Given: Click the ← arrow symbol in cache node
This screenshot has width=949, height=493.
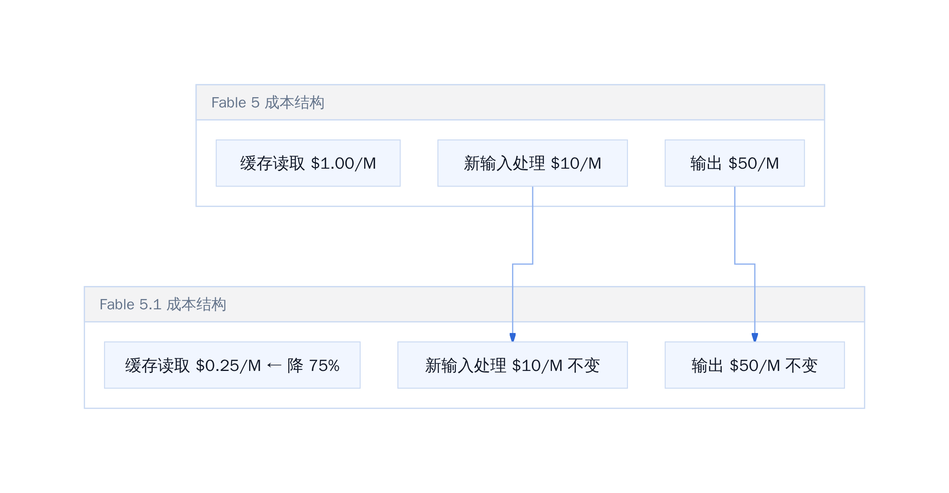Looking at the screenshot, I should [x=274, y=366].
